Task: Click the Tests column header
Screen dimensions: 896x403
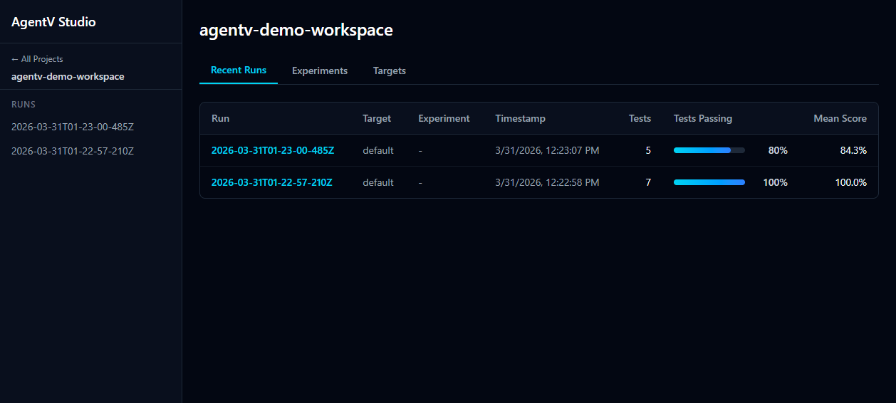Action: pos(640,118)
